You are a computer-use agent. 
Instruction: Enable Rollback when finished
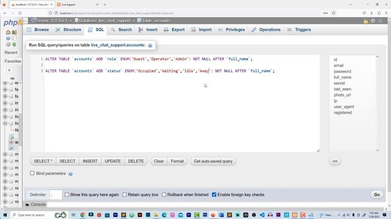point(164,195)
